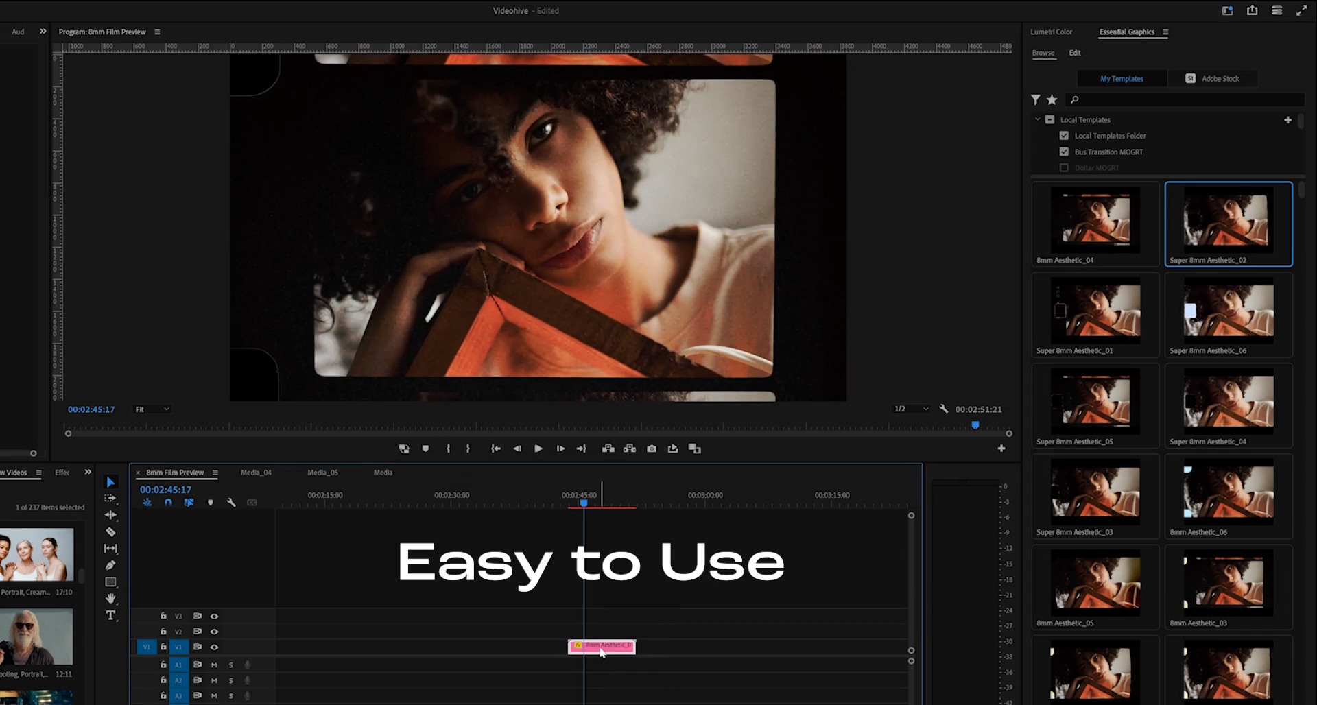This screenshot has height=705, width=1317.
Task: Toggle the timeline Snap magnet icon
Action: tap(168, 503)
